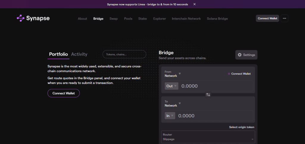Click the Router label
305x144 pixels.
(167, 134)
